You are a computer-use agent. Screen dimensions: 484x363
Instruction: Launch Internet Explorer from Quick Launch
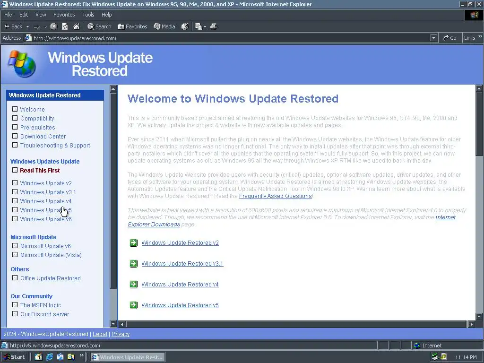click(49, 357)
